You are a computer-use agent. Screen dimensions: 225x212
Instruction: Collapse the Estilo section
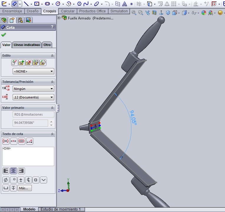(52, 56)
